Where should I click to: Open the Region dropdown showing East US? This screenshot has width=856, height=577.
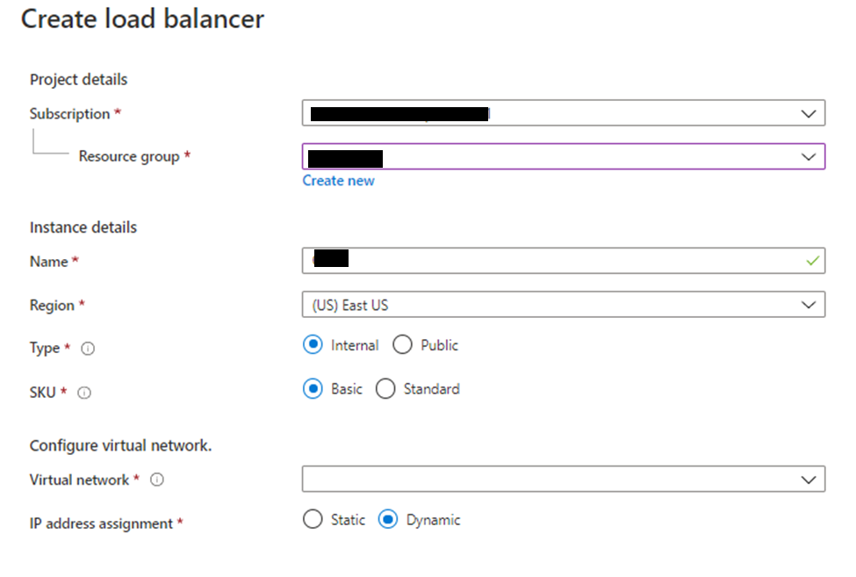pyautogui.click(x=564, y=305)
